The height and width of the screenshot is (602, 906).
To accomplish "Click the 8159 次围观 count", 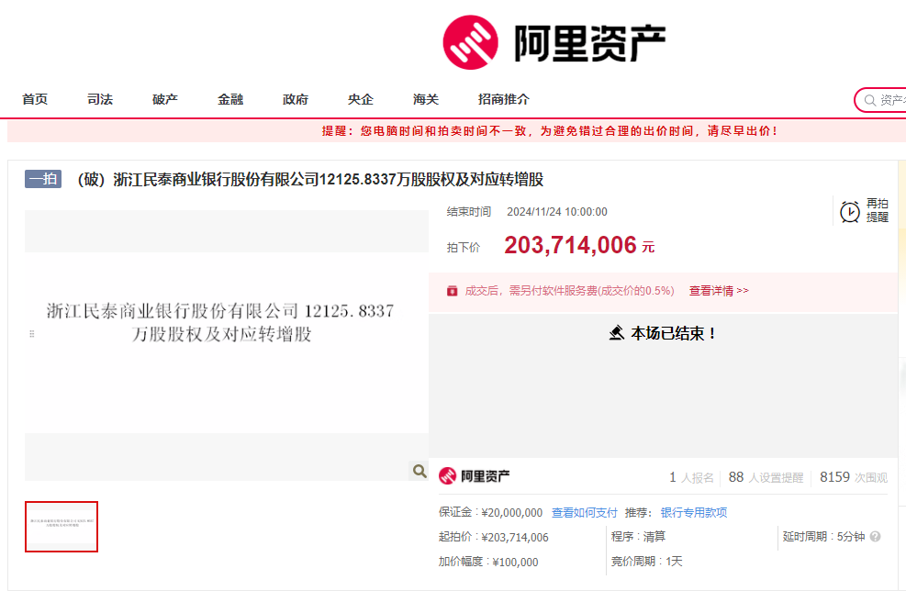I will tap(854, 477).
